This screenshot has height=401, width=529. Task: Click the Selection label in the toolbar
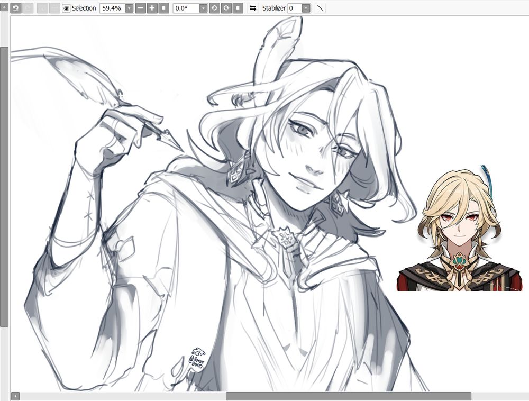[x=84, y=8]
